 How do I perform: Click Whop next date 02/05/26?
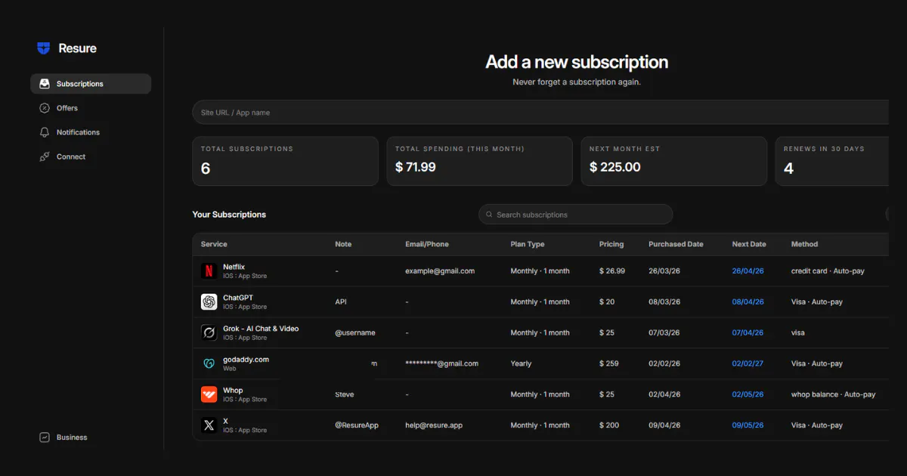748,394
